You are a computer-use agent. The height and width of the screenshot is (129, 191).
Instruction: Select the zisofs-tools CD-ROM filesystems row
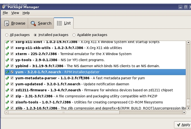pos(95,102)
